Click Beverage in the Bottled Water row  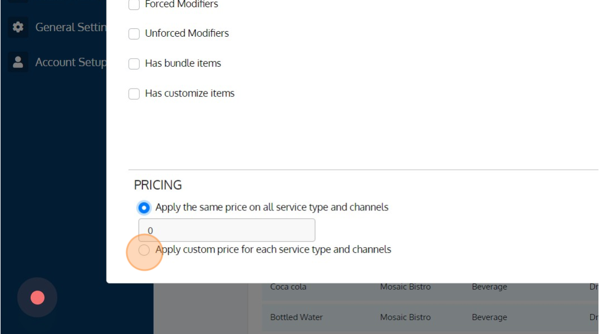(x=489, y=317)
